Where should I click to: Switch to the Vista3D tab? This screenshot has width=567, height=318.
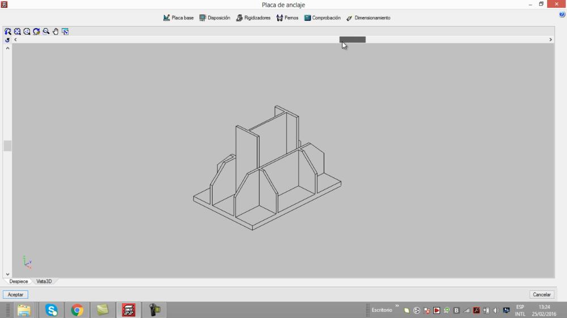(x=44, y=281)
